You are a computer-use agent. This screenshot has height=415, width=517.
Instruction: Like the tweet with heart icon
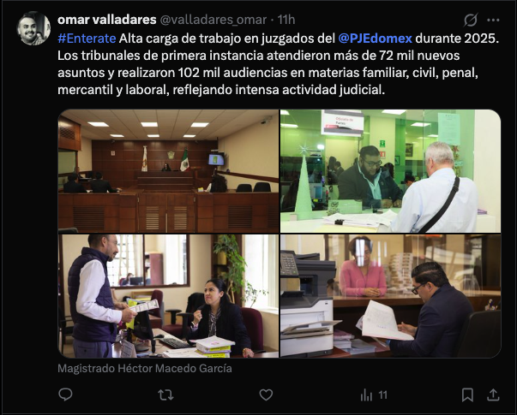[266, 394]
